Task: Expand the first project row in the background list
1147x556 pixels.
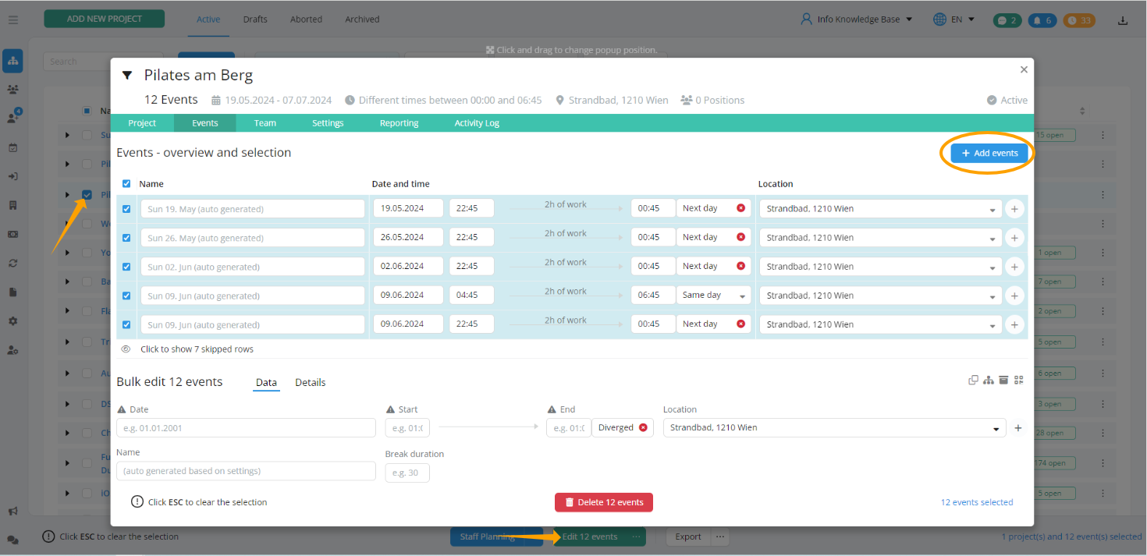Action: (67, 135)
